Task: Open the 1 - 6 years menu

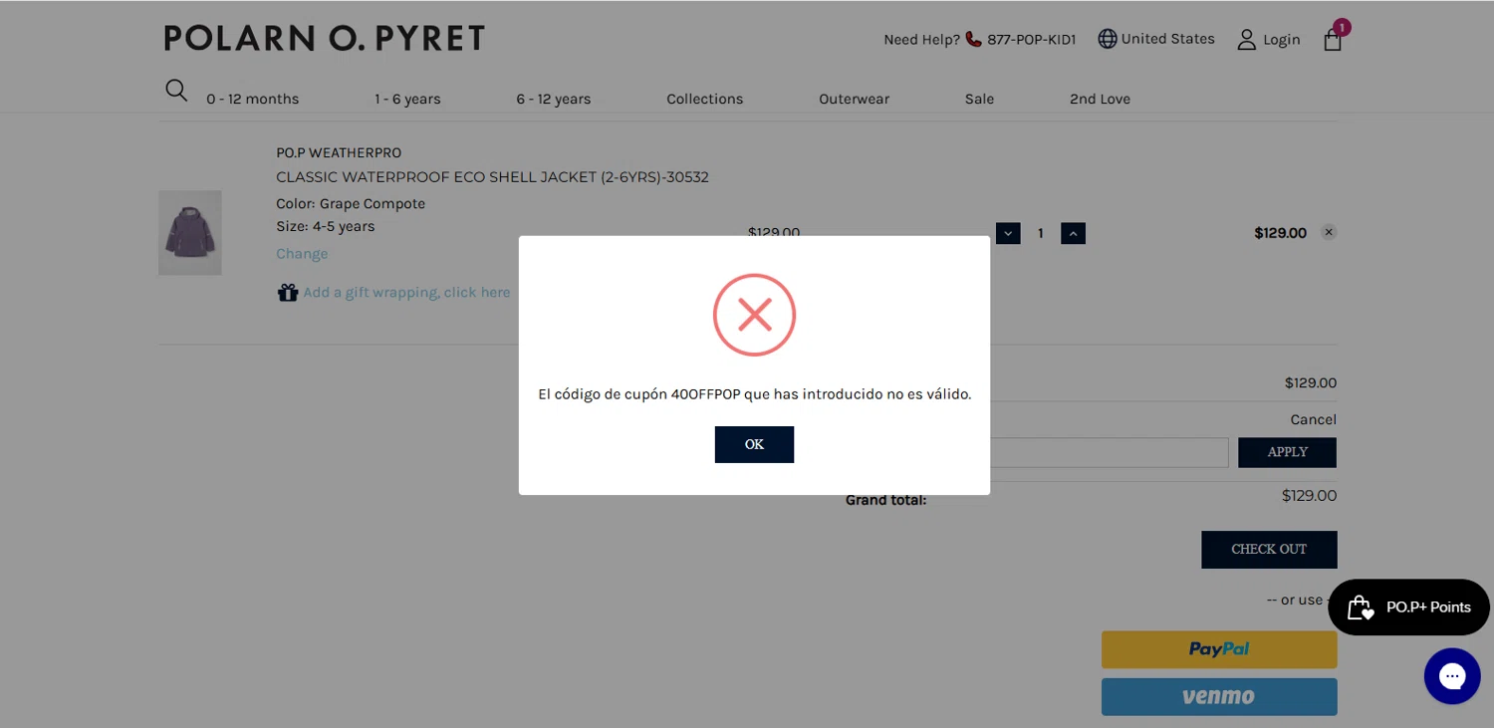Action: pos(407,99)
